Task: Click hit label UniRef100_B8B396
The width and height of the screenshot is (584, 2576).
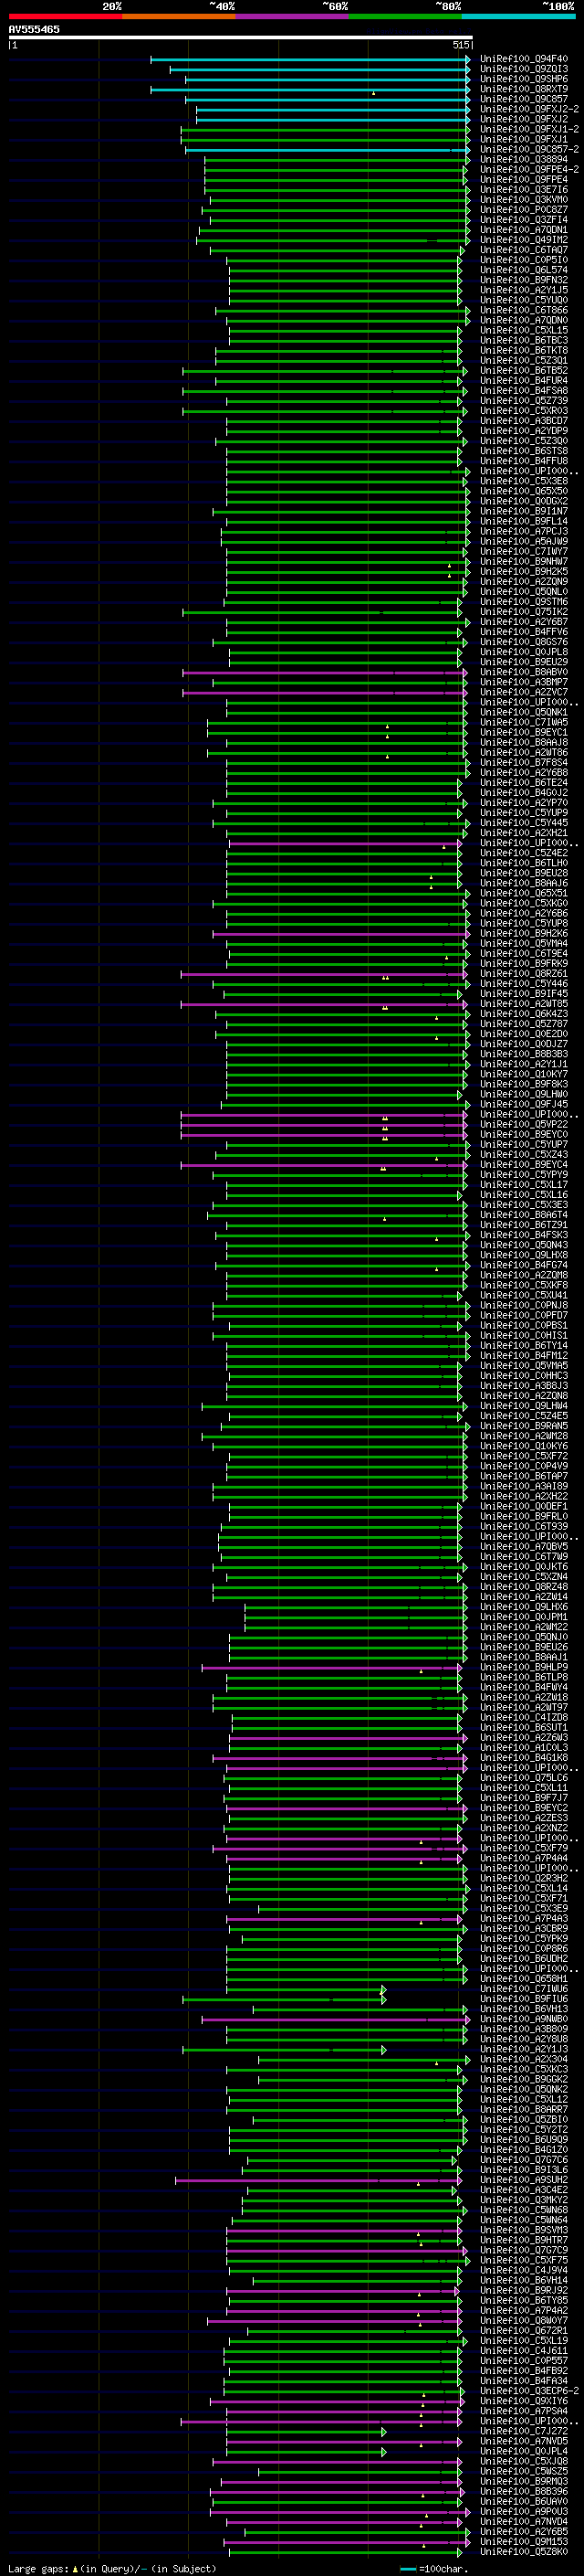Action: pos(524,2492)
